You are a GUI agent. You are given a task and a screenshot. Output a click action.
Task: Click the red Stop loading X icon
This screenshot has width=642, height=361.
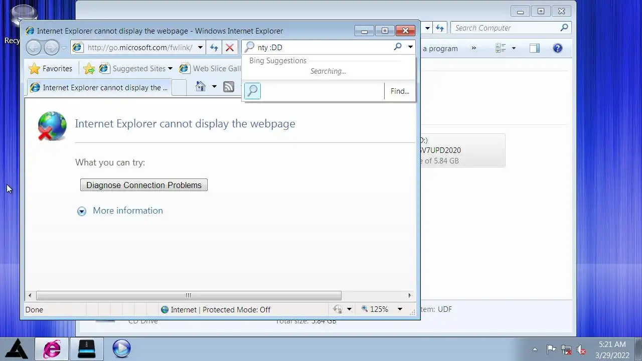coord(230,48)
